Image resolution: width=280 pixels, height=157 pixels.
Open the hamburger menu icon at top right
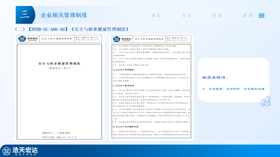[x=262, y=16]
